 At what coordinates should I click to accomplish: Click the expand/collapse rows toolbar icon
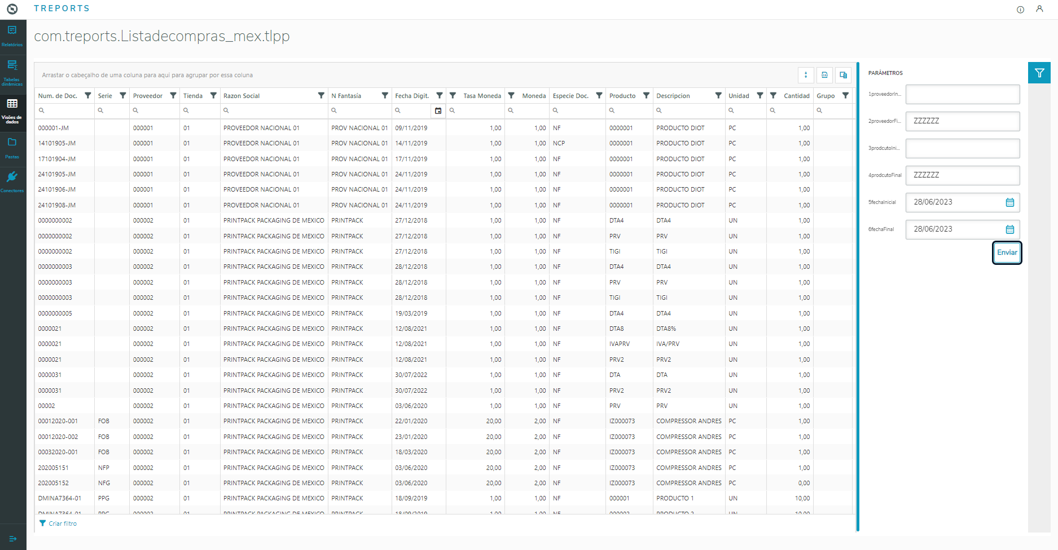click(806, 75)
